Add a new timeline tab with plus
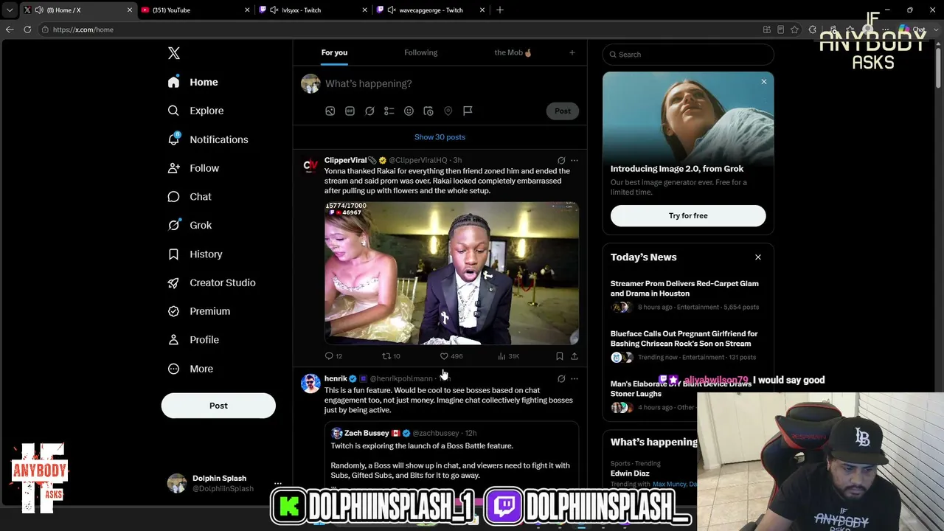944x531 pixels. coord(572,52)
